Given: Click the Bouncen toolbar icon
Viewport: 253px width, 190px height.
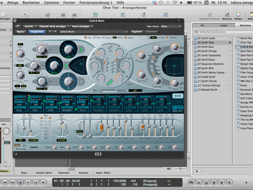Looking at the screenshot, I should 227,15.
